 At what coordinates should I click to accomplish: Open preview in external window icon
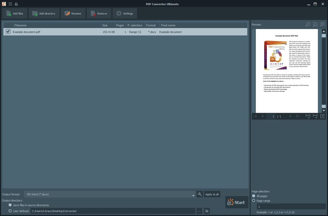coord(322,116)
